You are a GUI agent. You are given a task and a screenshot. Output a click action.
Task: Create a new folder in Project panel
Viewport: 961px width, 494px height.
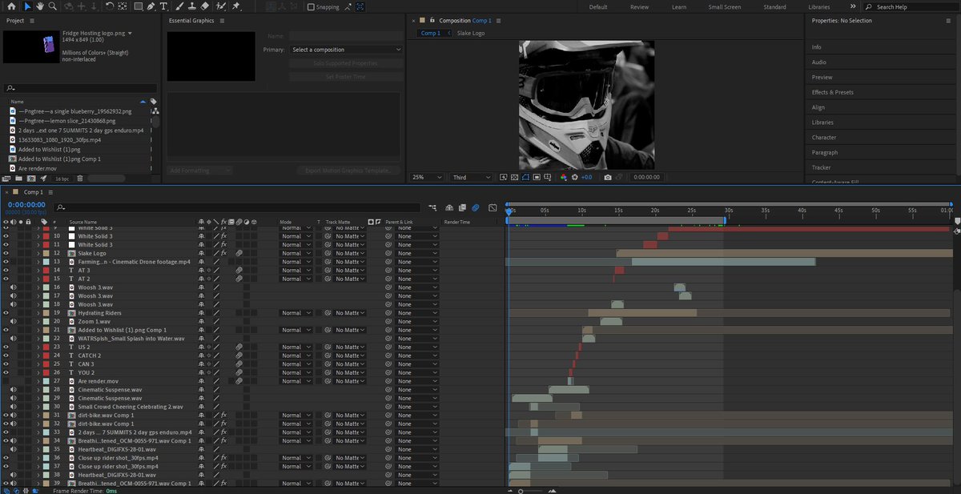point(19,179)
